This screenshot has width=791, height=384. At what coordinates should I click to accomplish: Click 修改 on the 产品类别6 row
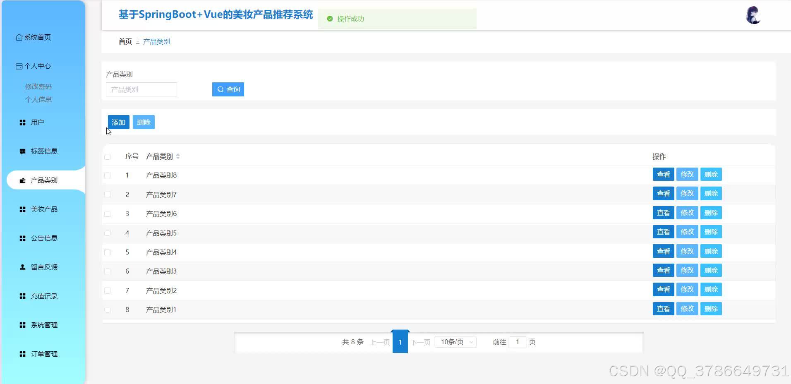[687, 212]
